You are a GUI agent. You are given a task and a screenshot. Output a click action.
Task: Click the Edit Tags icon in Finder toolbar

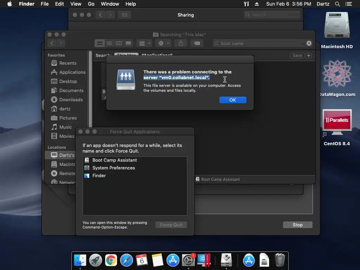point(197,43)
